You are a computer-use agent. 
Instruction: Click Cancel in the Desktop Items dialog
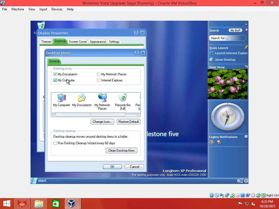click(134, 167)
